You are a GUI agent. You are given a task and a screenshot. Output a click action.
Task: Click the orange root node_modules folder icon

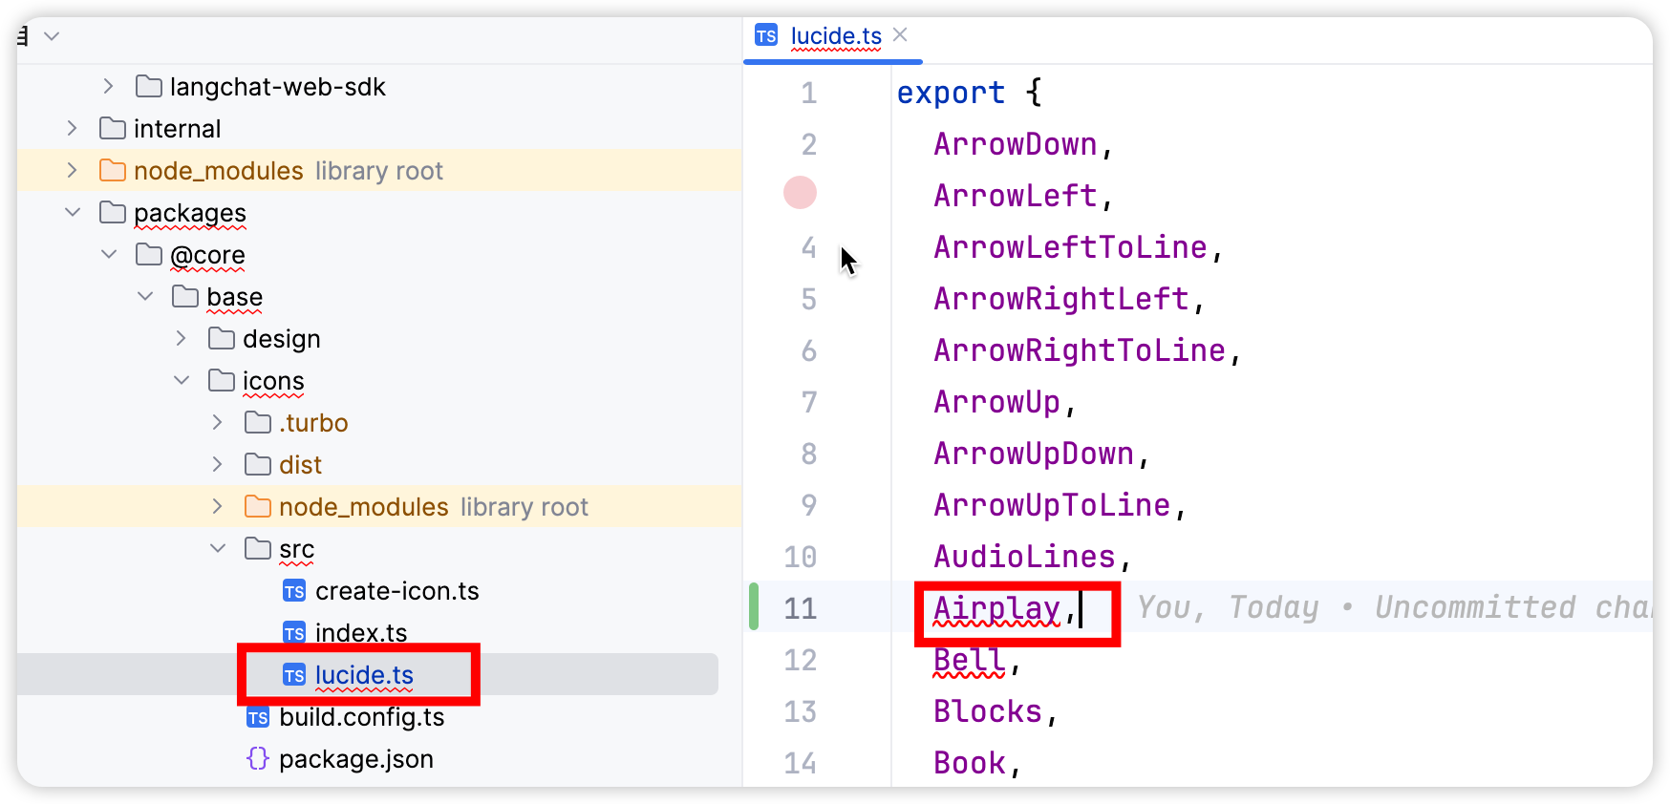[x=113, y=171]
